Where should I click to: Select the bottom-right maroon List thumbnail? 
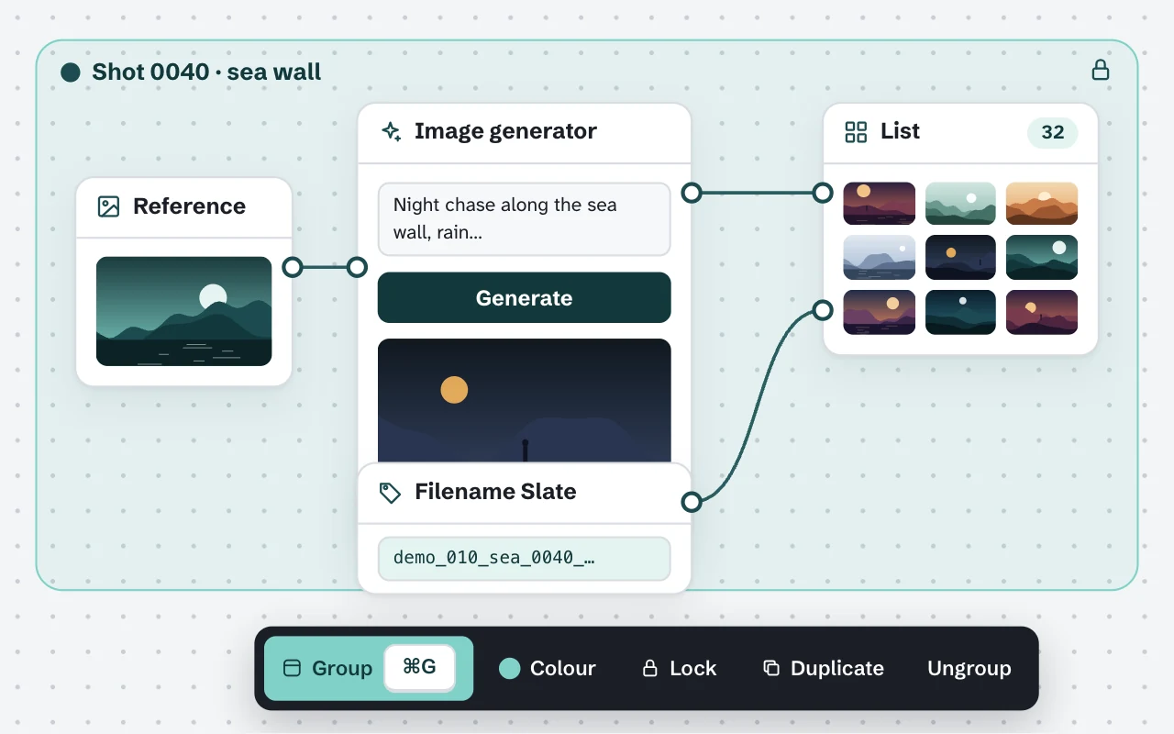click(1042, 312)
